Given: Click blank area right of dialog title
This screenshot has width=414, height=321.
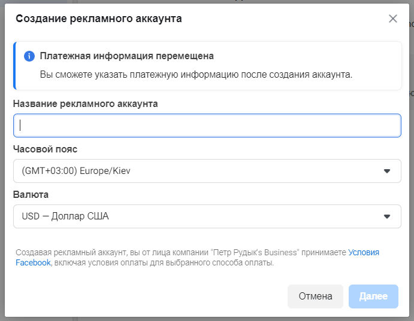Looking at the screenshot, I should point(282,19).
